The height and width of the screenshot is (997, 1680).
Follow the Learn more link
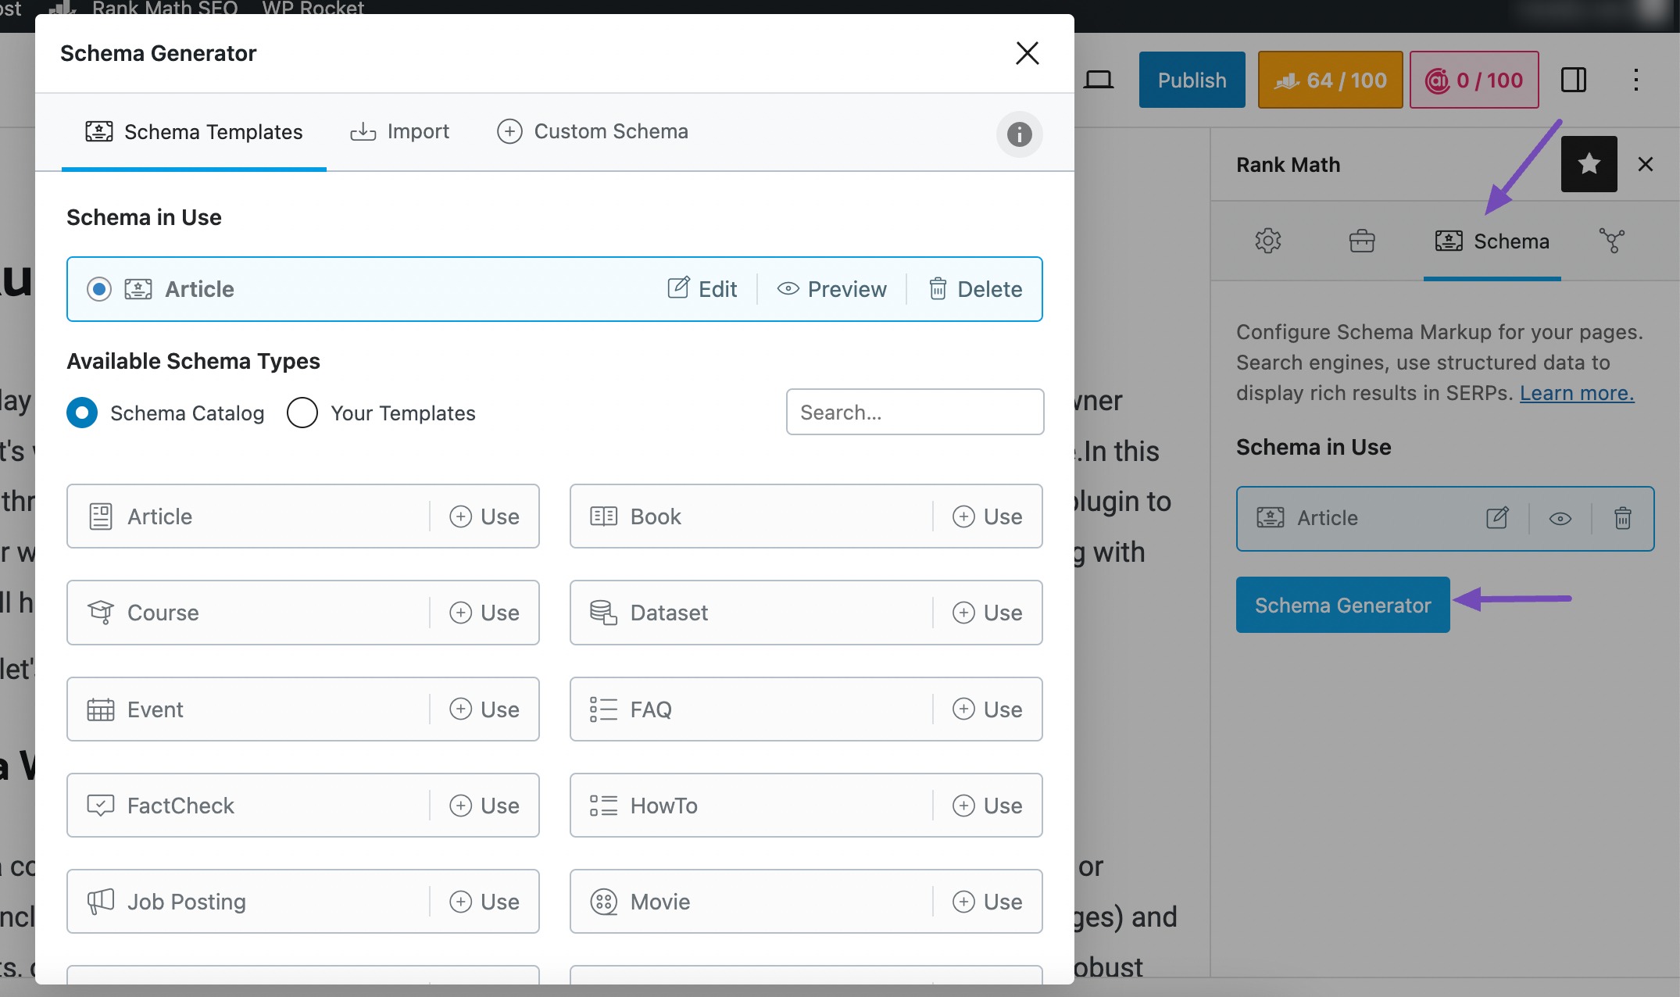tap(1577, 393)
